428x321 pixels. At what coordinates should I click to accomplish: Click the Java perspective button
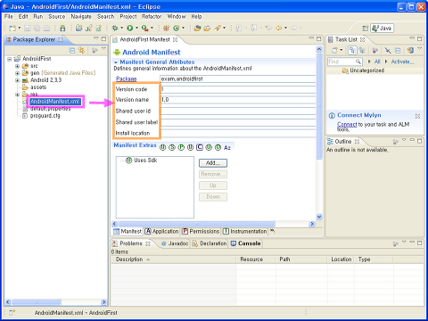[x=383, y=29]
